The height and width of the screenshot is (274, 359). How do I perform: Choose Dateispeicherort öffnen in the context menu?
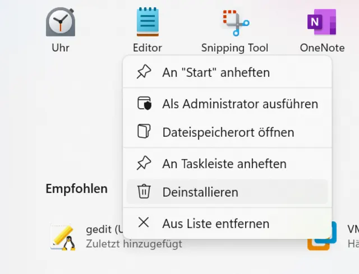(228, 132)
